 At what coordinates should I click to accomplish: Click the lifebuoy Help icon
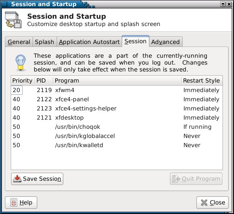[x=13, y=203]
